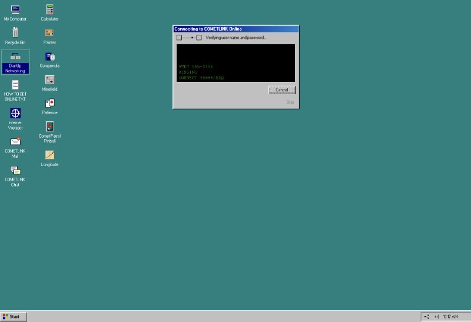Screen dimensions: 471x322
Task: Click the ATDT 555-0156 terminal line
Action: point(195,67)
